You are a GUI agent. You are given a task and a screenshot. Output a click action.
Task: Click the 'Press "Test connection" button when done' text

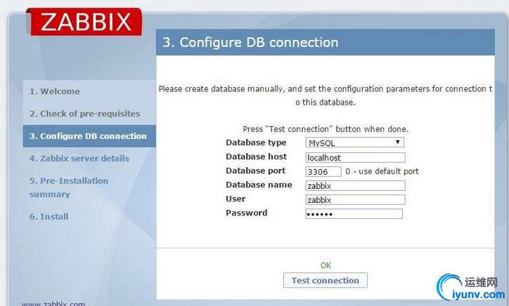coord(326,129)
